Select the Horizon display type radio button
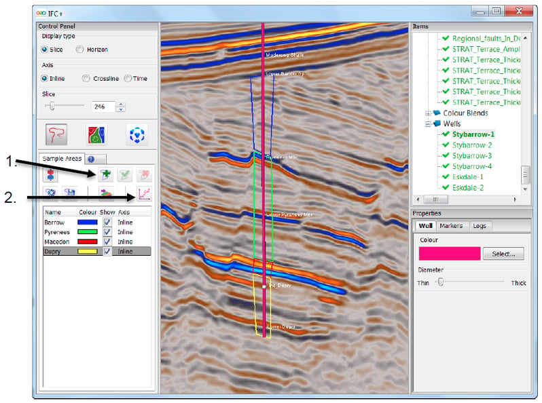542x403 pixels. (80, 50)
